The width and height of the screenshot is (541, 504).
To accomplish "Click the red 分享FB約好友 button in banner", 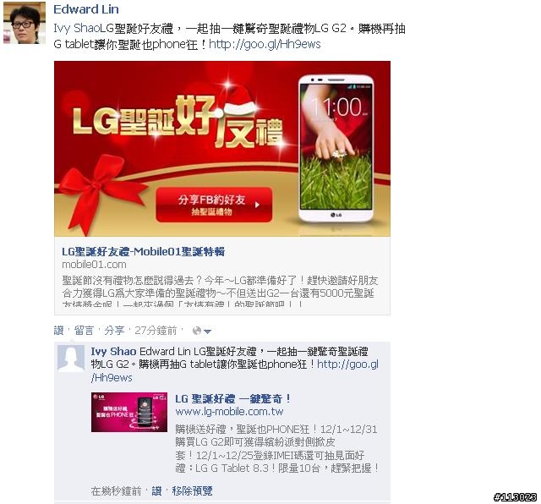I will 214,205.
